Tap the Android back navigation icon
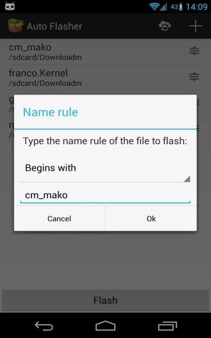The height and width of the screenshot is (338, 211). coord(44,326)
